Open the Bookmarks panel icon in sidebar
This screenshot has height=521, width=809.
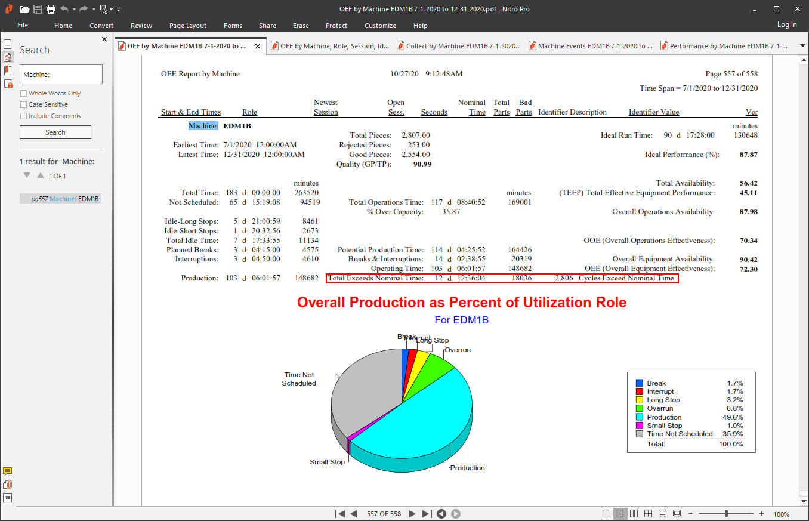coord(8,70)
